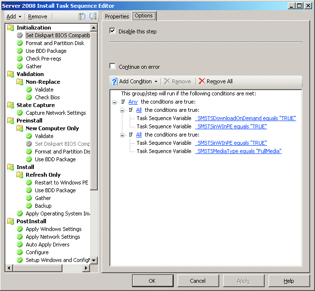Switch to the Properties tab
The image size is (315, 291).
pos(117,16)
